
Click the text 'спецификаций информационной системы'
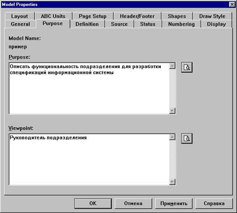click(62, 73)
